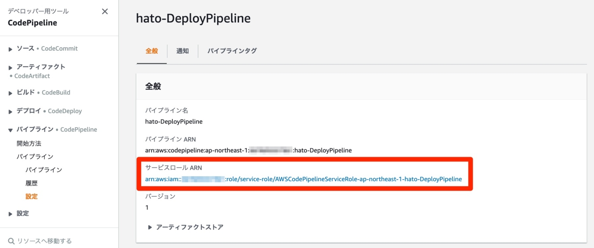The height and width of the screenshot is (248, 594).
Task: Click the expand arrow beside デプロイ
Action: point(10,111)
